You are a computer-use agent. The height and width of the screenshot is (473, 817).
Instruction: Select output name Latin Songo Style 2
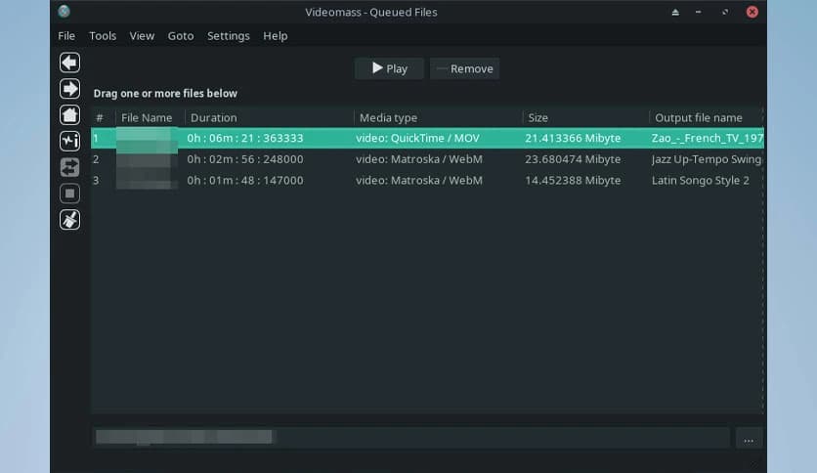tap(701, 180)
